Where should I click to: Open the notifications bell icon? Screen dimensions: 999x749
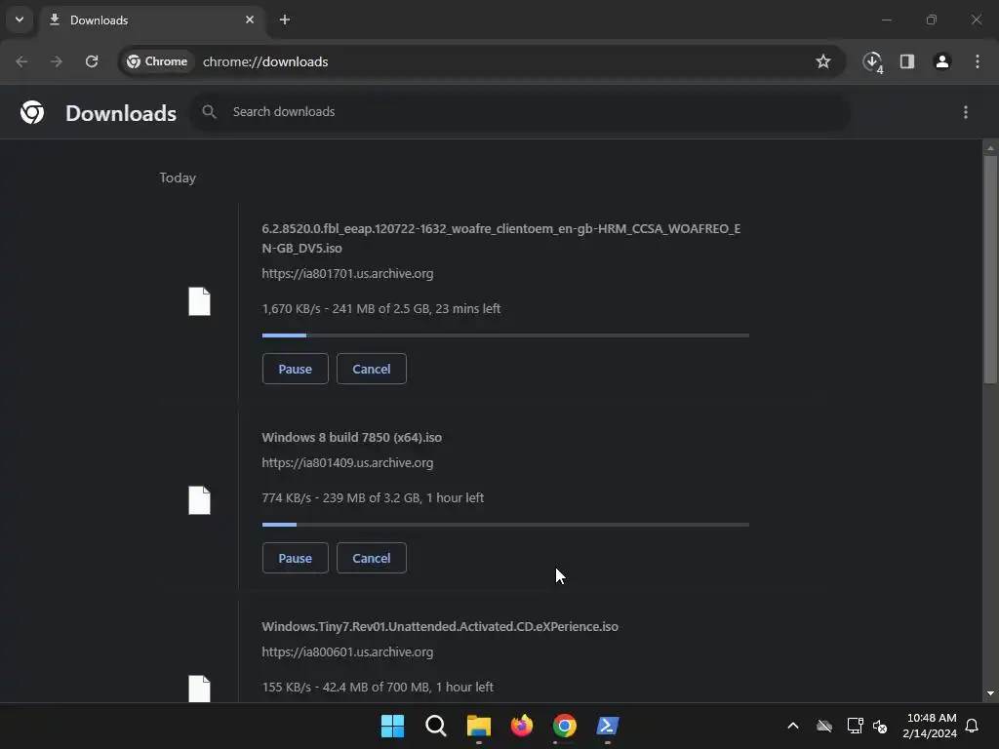[973, 726]
